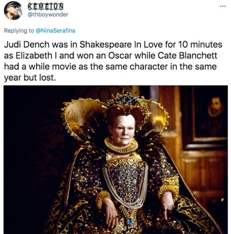Select the 'Replying to' label text

tap(19, 30)
